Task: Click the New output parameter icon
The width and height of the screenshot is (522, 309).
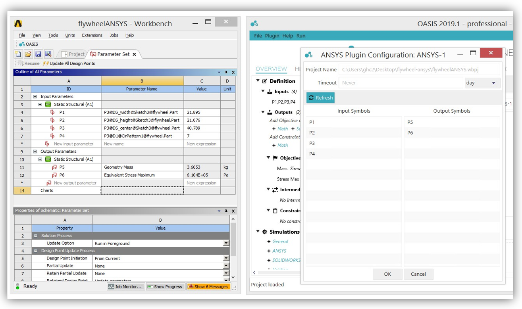Action: (x=48, y=183)
